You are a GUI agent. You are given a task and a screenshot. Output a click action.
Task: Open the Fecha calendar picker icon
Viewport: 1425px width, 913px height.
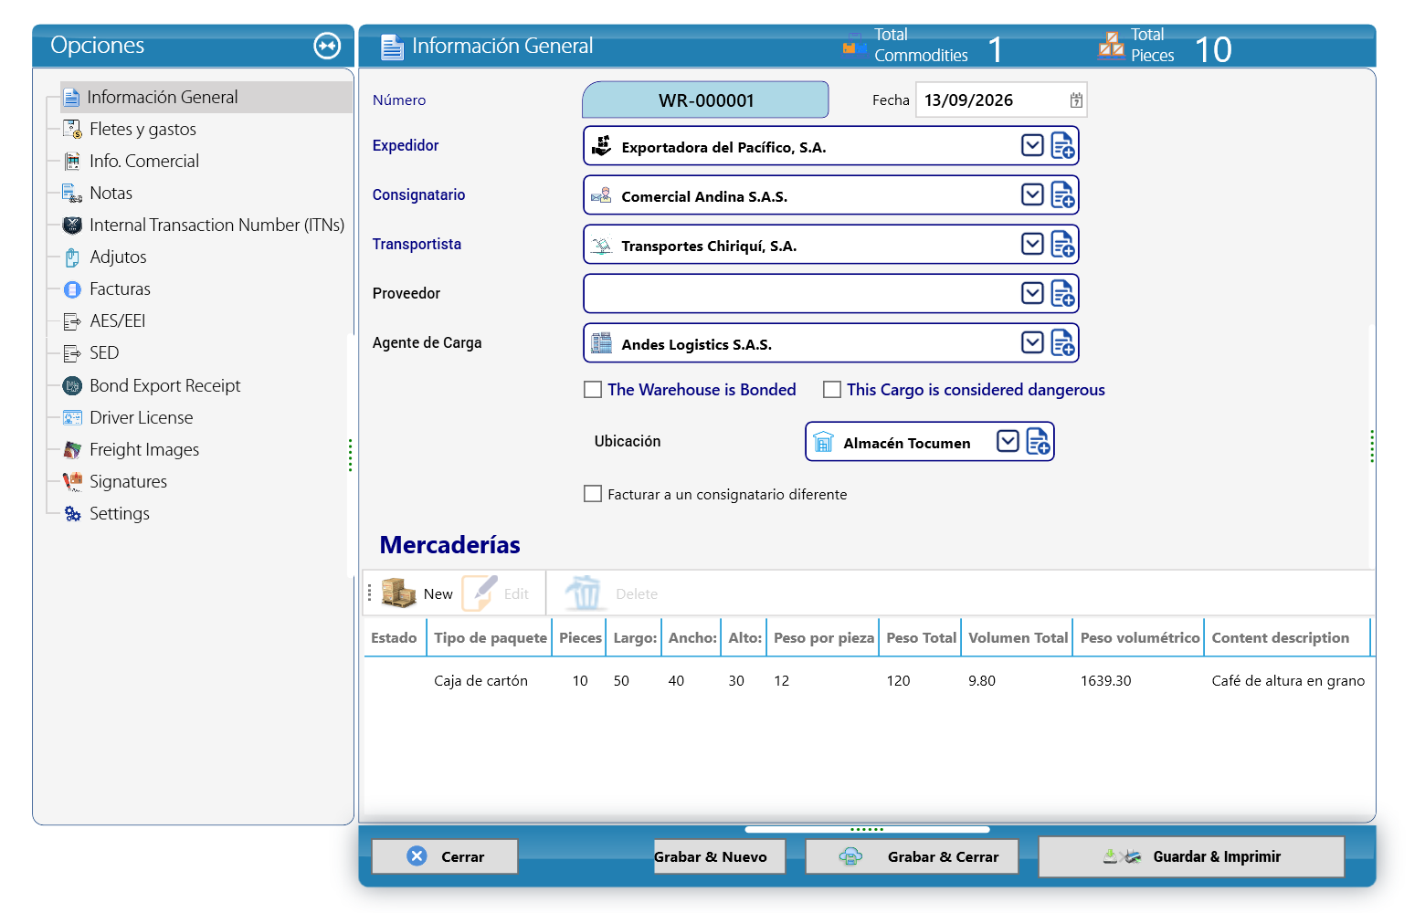(x=1076, y=100)
